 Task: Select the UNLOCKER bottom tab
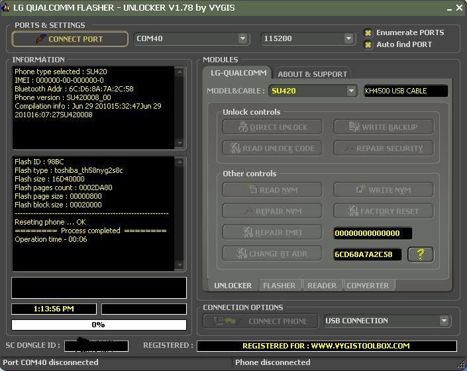pyautogui.click(x=233, y=286)
